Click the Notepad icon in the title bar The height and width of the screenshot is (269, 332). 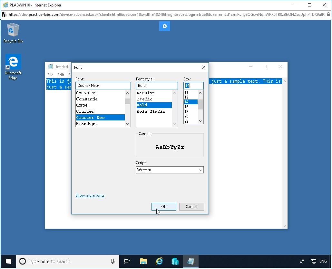[x=50, y=67]
